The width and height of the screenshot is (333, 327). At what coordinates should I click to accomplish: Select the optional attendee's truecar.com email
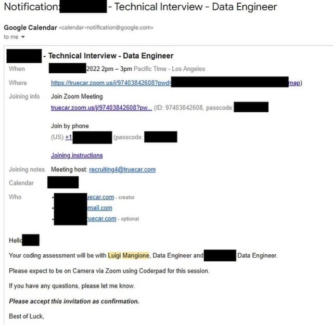click(x=101, y=218)
